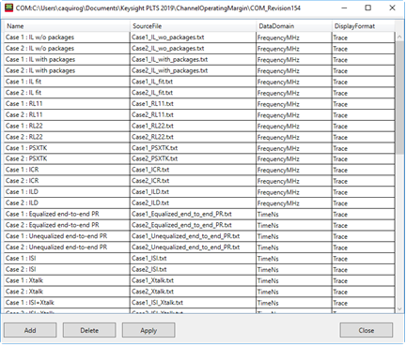This screenshot has height=345, width=406.
Task: Select 'Case 2 : PSXTK' name cell
Action: [67, 158]
